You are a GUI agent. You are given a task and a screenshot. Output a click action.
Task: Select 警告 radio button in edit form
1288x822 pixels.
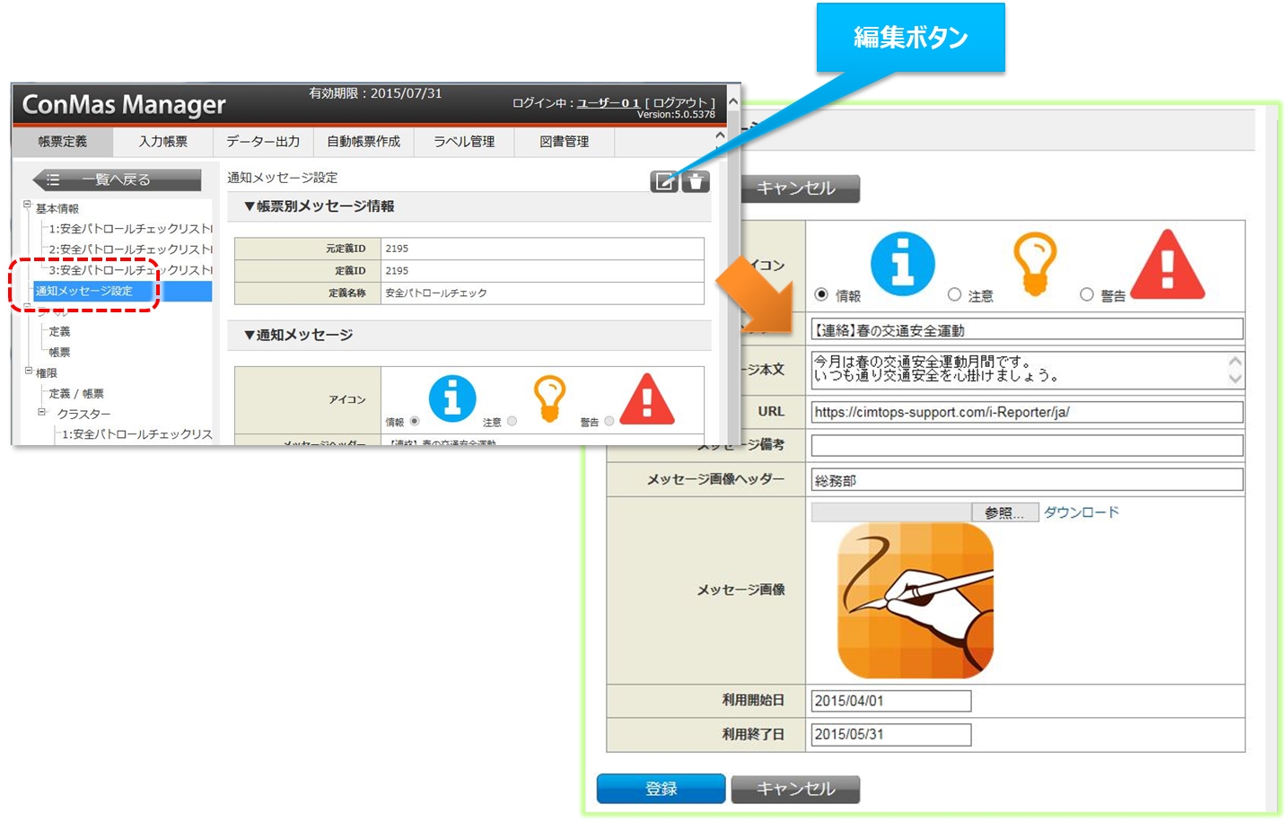[1086, 294]
